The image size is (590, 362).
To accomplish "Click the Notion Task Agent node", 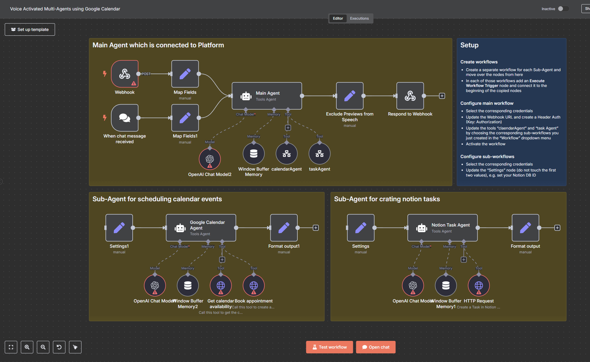I will point(442,228).
